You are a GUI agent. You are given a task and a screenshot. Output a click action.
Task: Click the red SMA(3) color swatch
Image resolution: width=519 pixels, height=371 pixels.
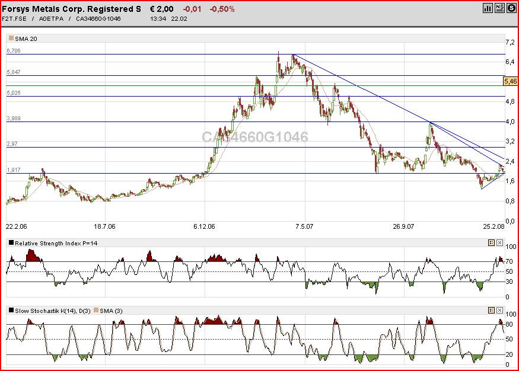(x=95, y=309)
